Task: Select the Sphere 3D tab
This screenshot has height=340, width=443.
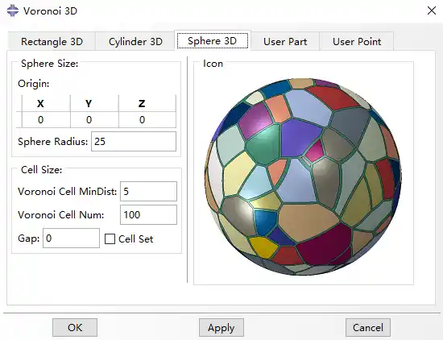Action: coord(213,41)
